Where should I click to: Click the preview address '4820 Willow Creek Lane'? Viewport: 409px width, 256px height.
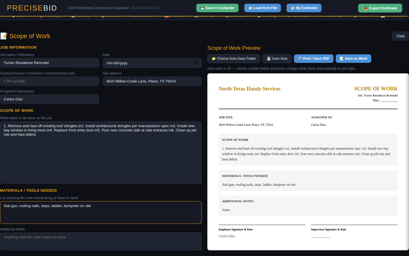point(246,125)
